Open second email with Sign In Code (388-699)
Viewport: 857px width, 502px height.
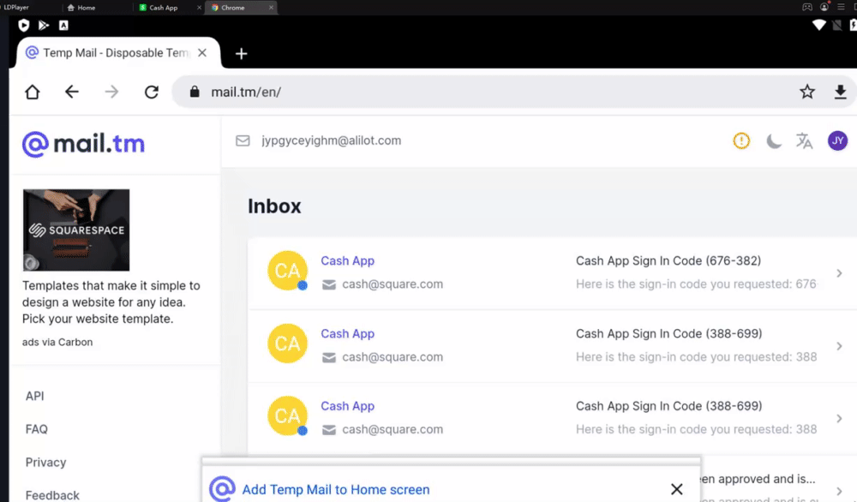552,346
